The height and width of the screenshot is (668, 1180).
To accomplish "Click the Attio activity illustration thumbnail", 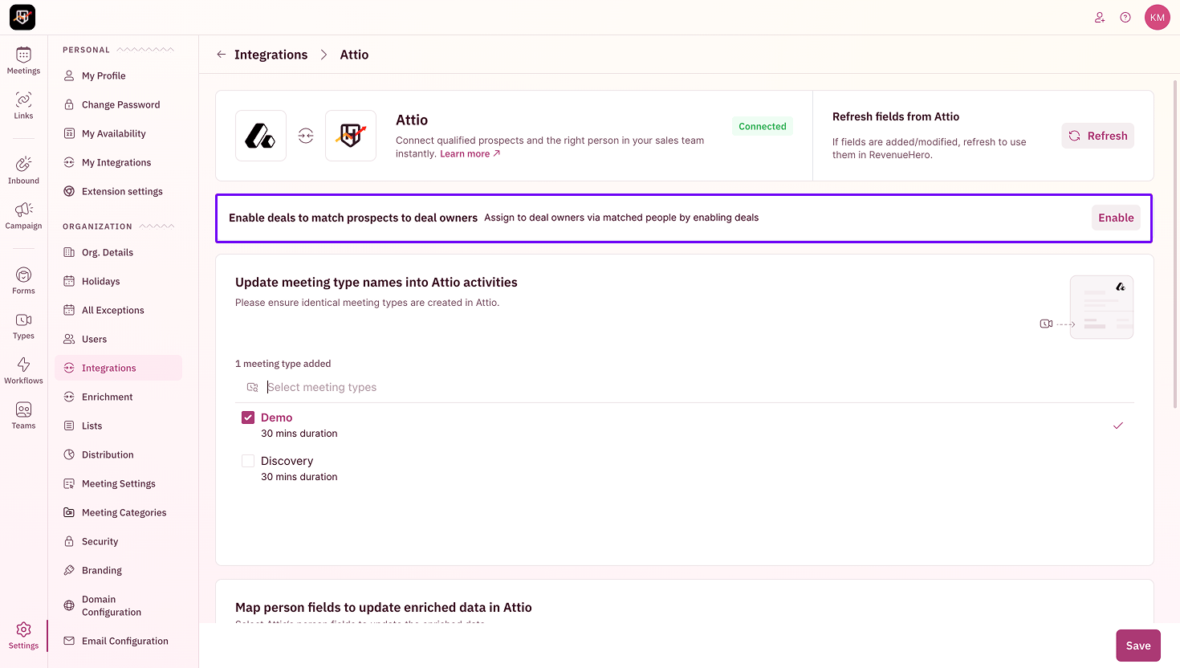I will 1101,307.
